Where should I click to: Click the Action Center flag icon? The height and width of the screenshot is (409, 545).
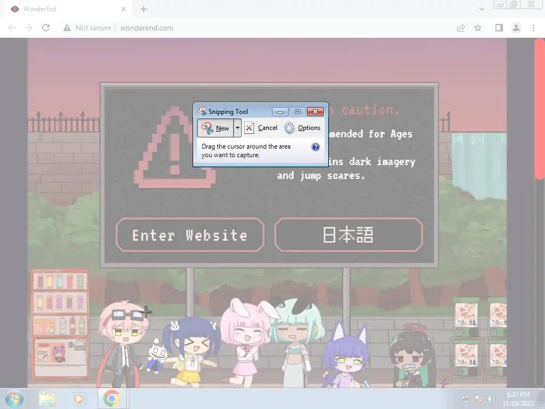coord(478,399)
